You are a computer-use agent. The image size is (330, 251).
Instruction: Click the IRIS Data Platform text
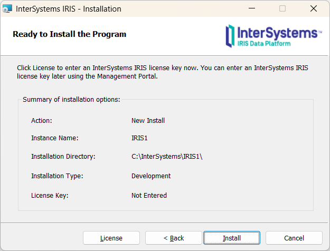pos(264,43)
